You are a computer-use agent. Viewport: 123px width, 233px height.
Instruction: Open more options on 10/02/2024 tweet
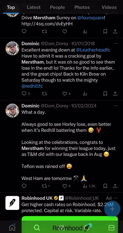pos(115,106)
